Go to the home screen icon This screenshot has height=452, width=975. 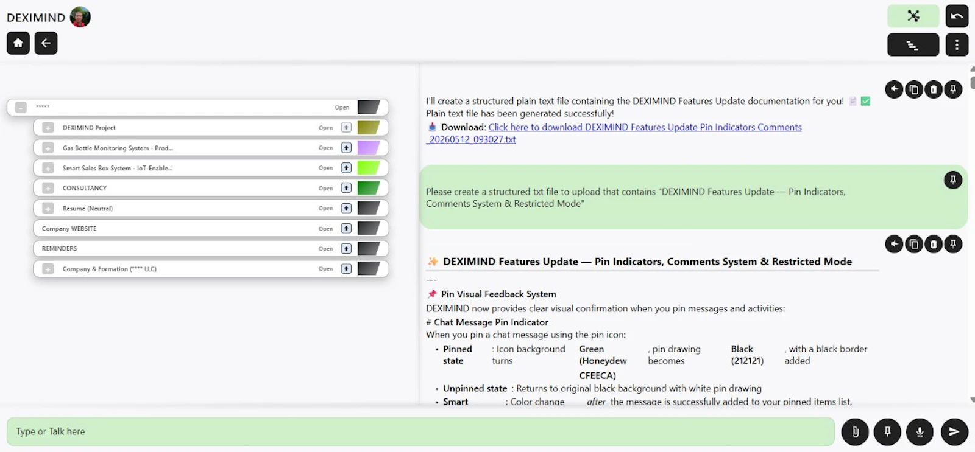coord(18,43)
